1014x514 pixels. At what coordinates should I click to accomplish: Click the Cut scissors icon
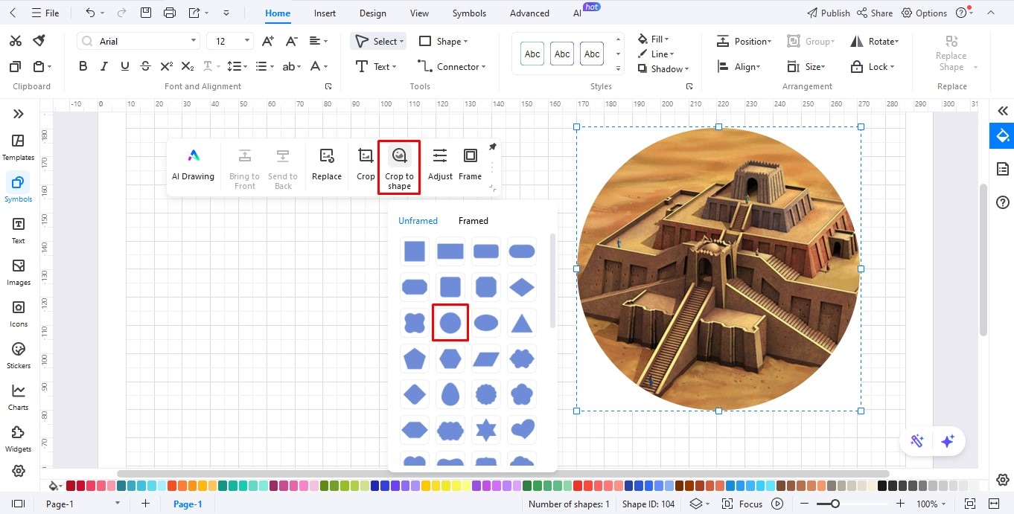click(15, 41)
